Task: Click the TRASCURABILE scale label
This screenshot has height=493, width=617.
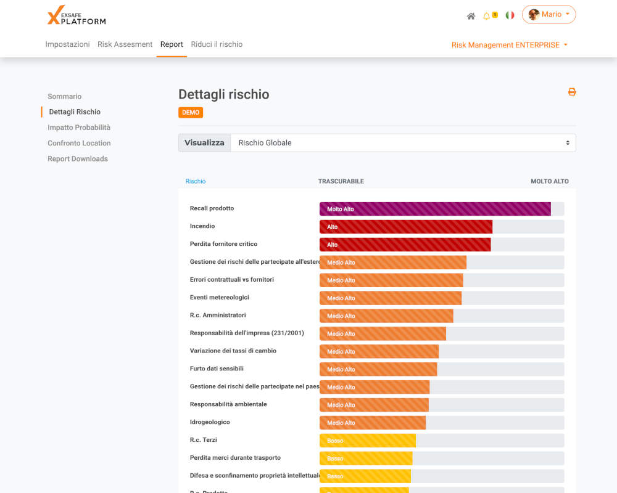Action: pos(341,181)
